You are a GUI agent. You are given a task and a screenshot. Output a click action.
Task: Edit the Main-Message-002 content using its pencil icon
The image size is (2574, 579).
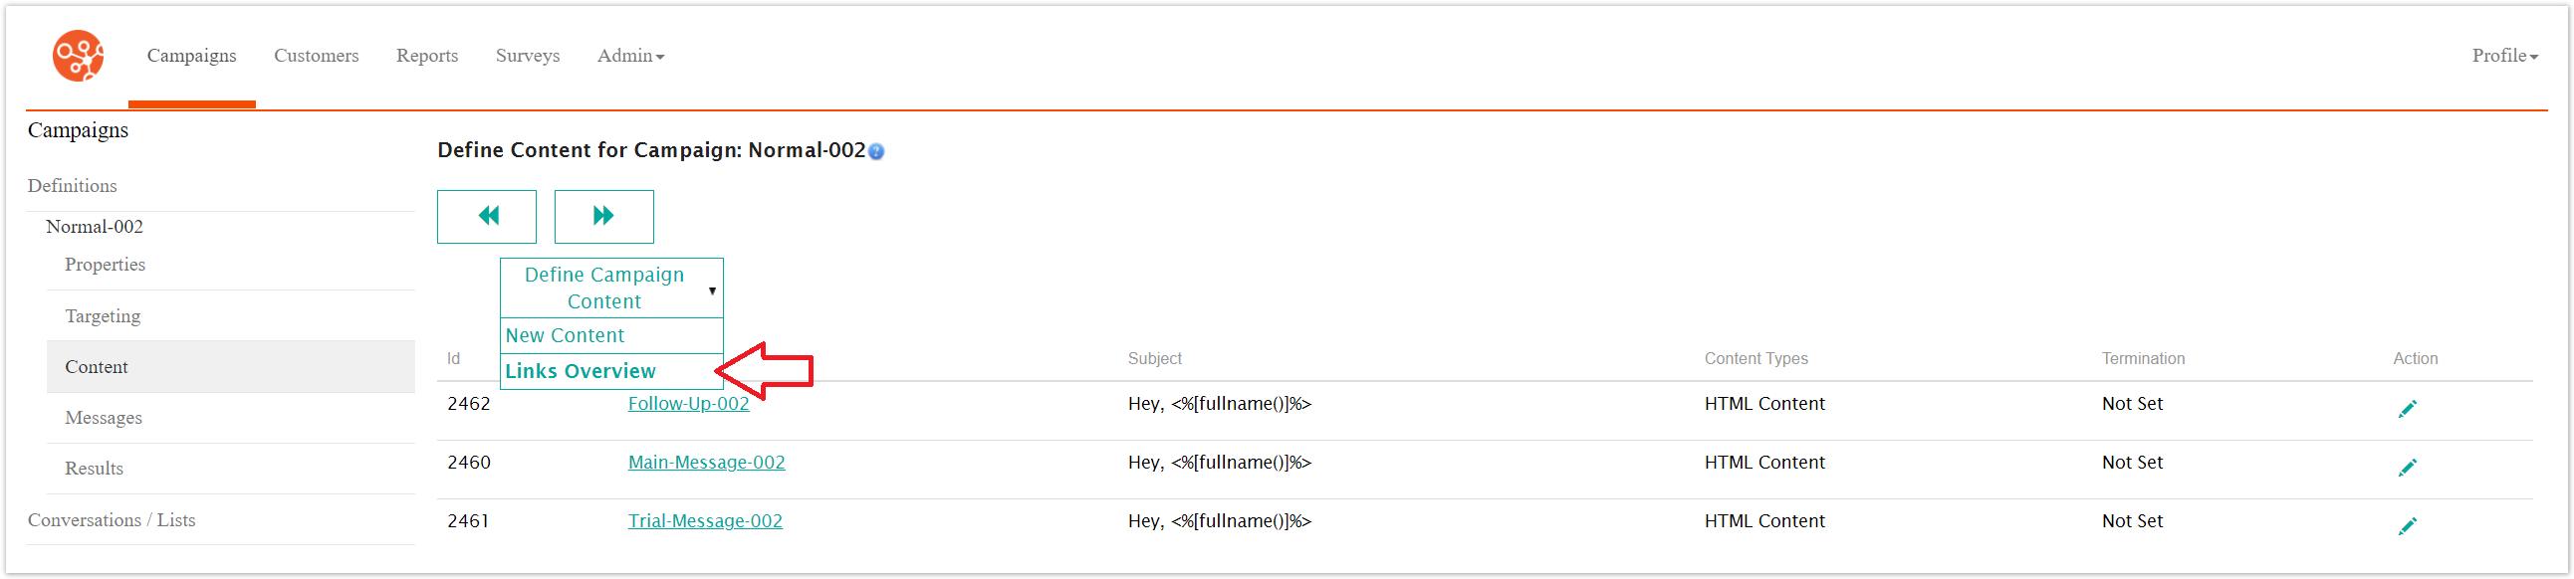(2409, 467)
